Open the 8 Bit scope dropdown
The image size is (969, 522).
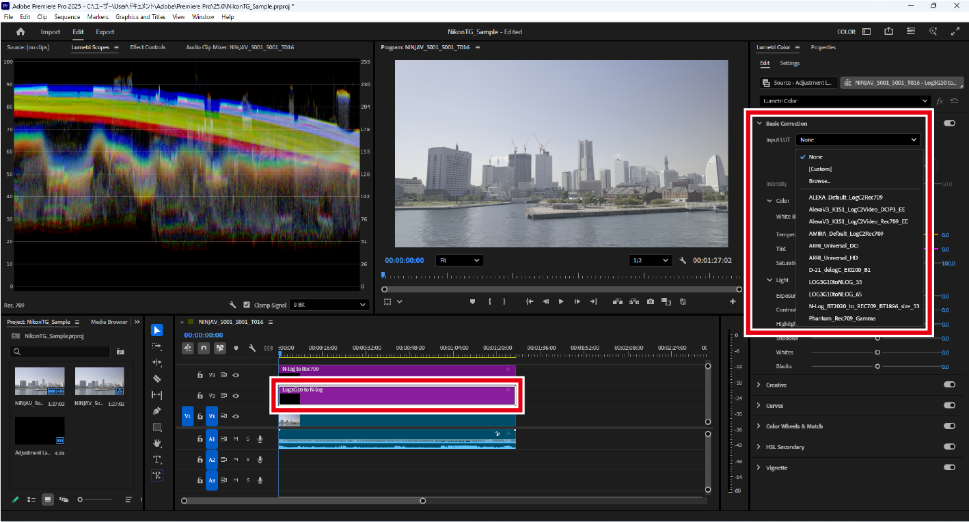point(329,305)
